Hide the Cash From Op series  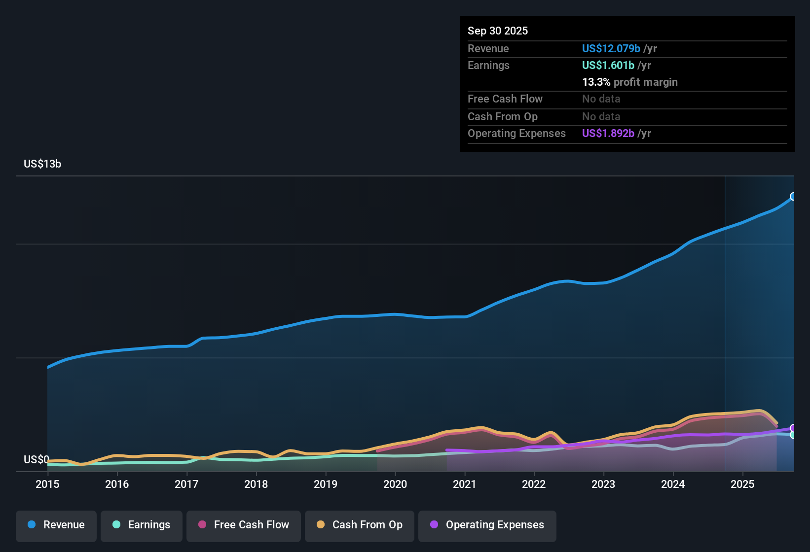[x=359, y=525]
